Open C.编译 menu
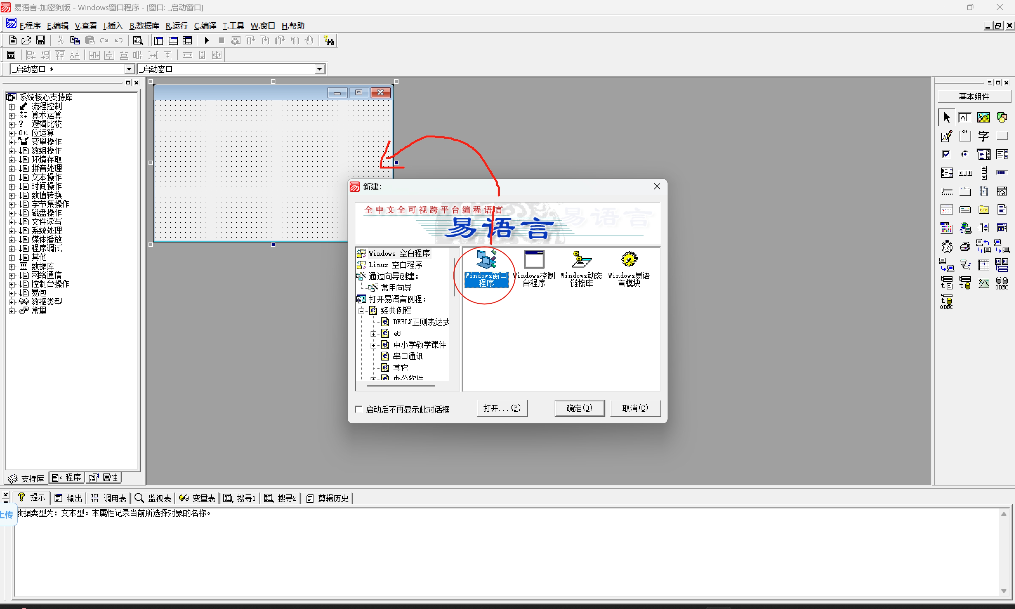The height and width of the screenshot is (609, 1015). coord(205,26)
